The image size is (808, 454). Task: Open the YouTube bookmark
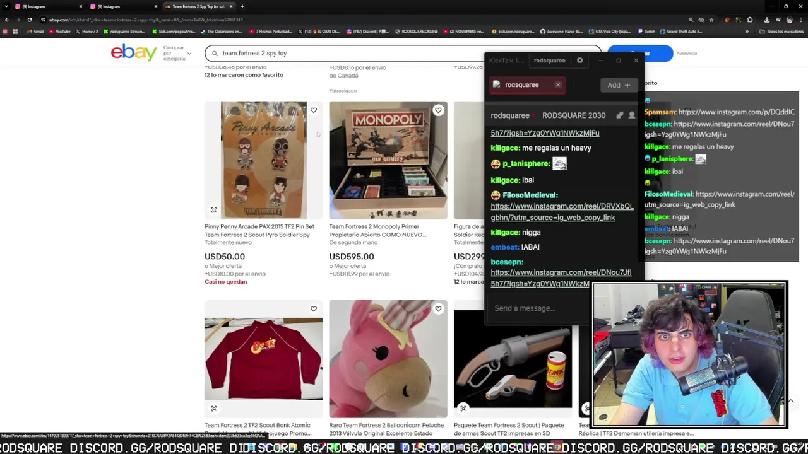pos(59,32)
